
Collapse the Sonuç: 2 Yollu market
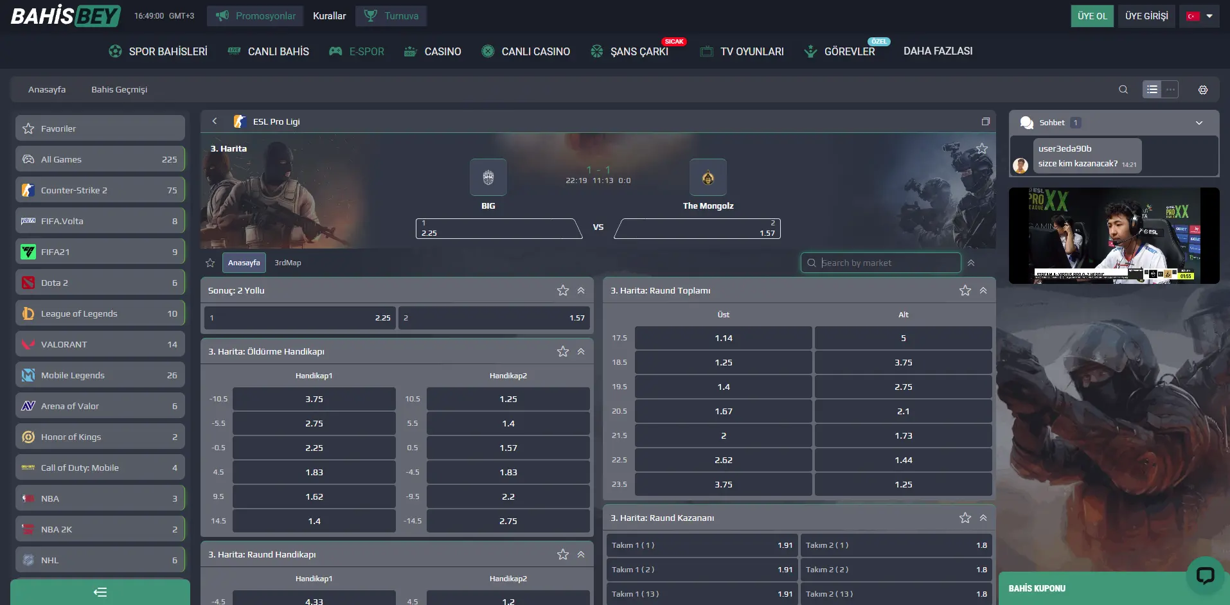coord(581,290)
